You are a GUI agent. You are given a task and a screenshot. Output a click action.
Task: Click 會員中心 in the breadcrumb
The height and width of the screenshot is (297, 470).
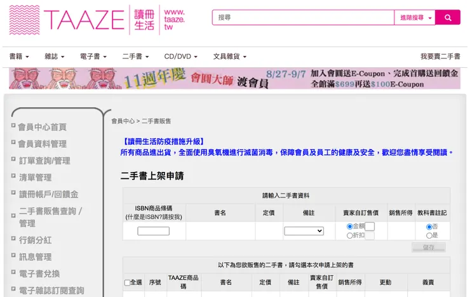click(123, 121)
